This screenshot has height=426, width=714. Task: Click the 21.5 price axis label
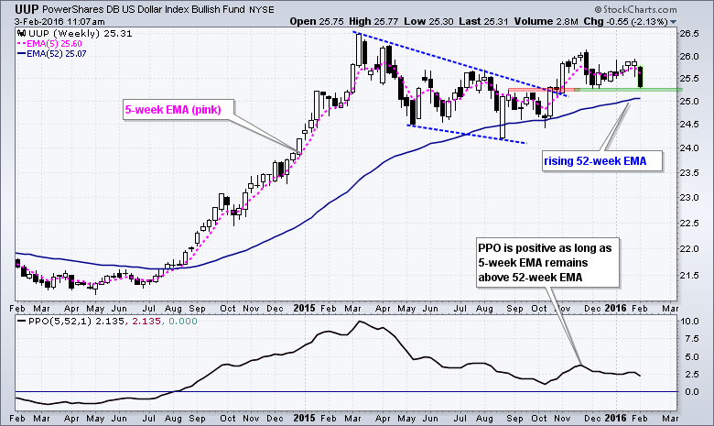tap(689, 276)
